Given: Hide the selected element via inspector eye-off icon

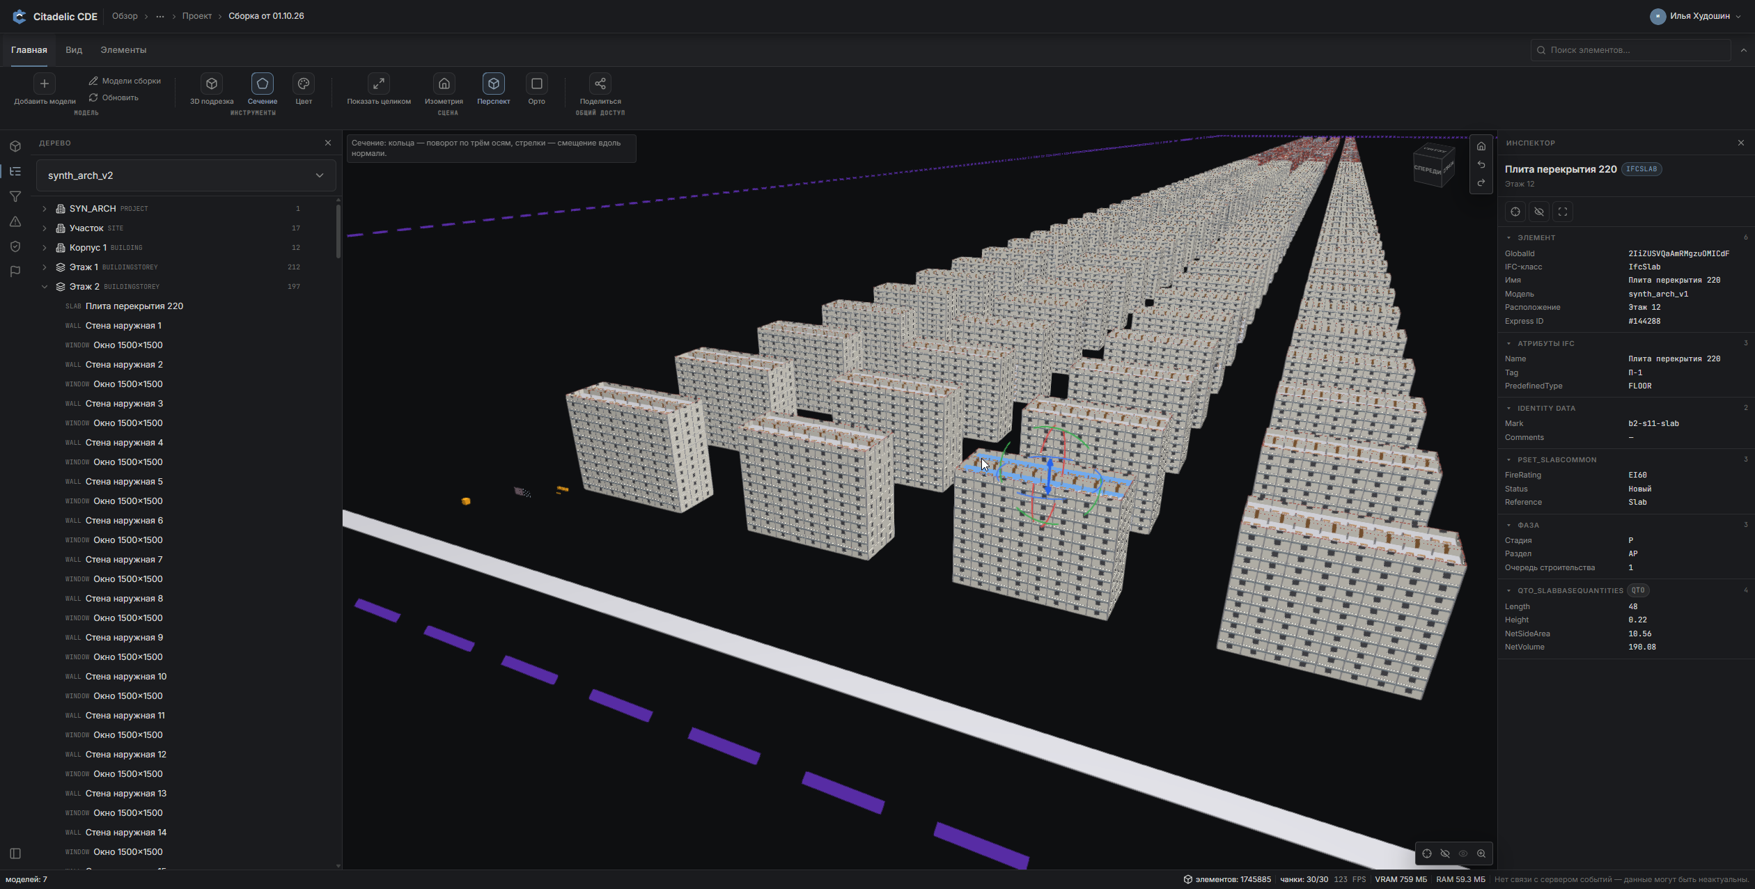Looking at the screenshot, I should [1539, 212].
